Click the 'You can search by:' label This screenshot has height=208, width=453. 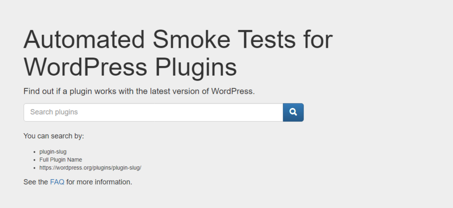tap(54, 136)
